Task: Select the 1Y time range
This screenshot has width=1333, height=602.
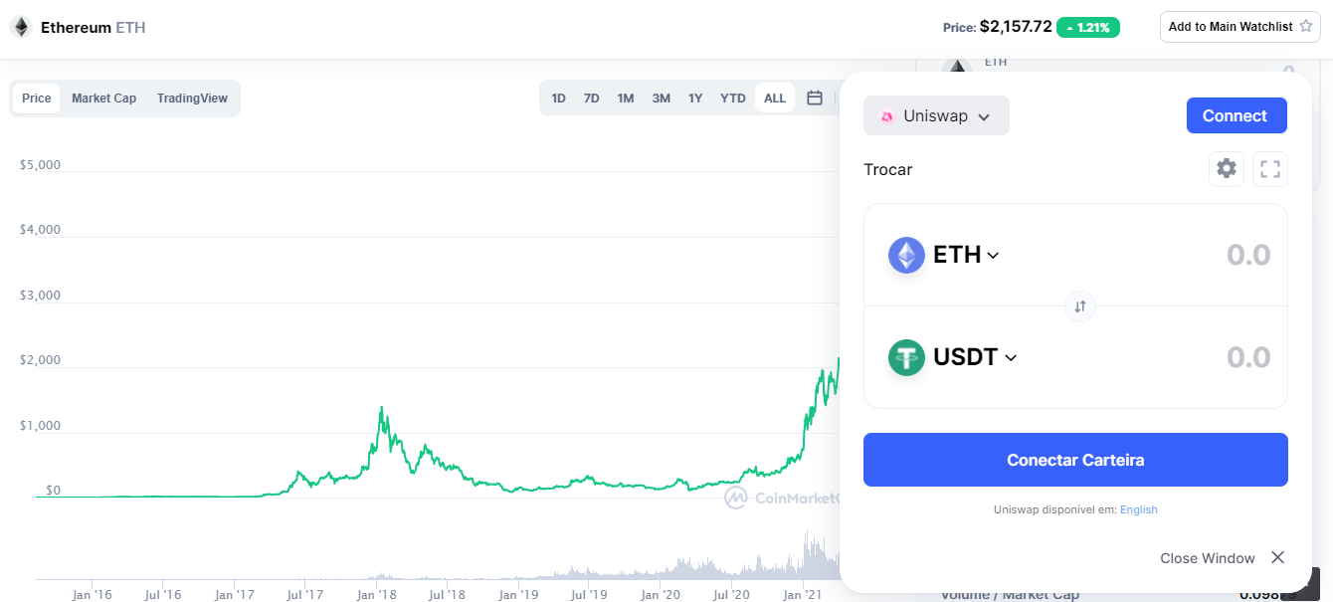Action: coord(695,99)
